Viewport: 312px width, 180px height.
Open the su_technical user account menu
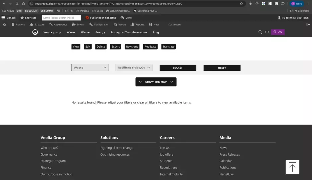coord(293,18)
